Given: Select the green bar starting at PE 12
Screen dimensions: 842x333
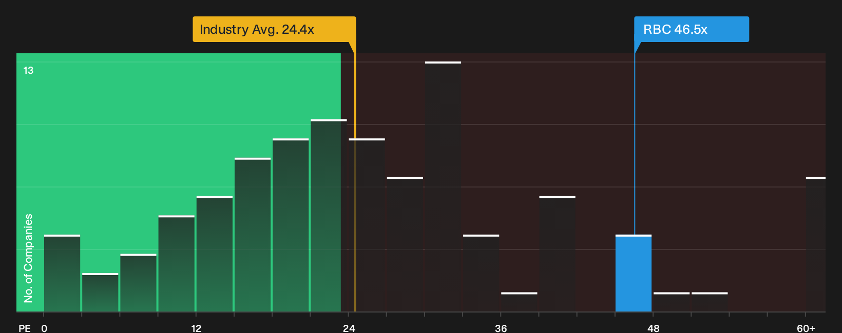Looking at the screenshot, I should pos(215,254).
